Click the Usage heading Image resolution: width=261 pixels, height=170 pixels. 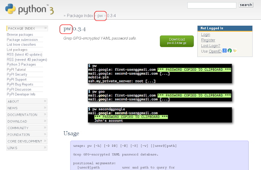coord(71,134)
